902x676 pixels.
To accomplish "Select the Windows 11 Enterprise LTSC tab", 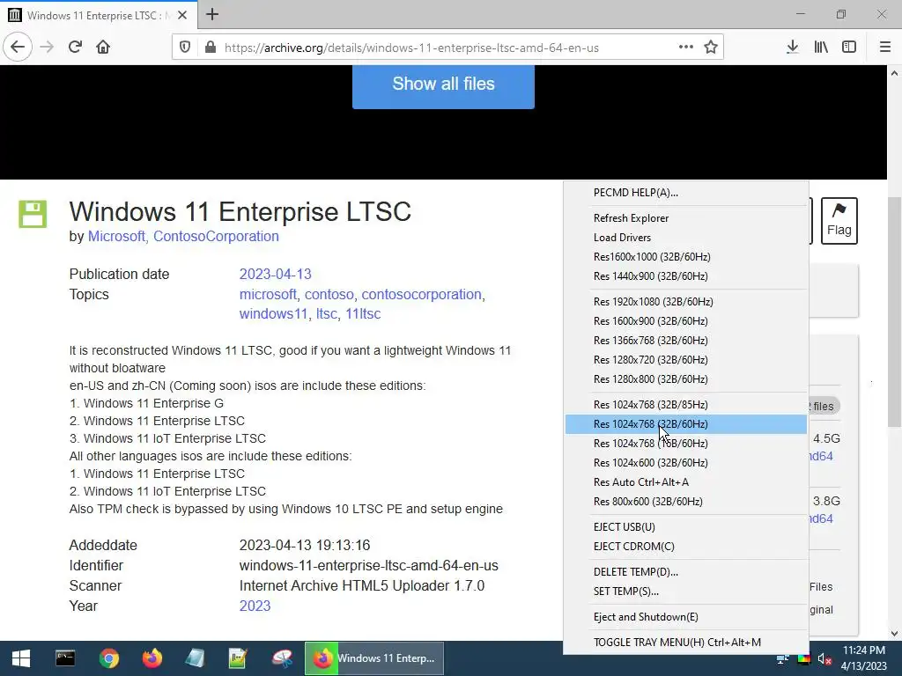I will [99, 15].
